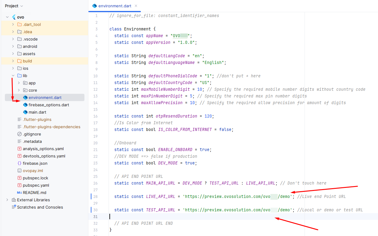378x236 pixels.
Task: Open the Project view dropdown
Action: 14,6
